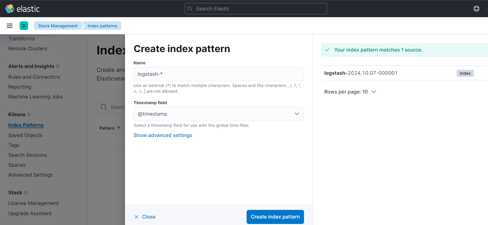
Task: Open Remote Clusters page
Action: pyautogui.click(x=28, y=48)
